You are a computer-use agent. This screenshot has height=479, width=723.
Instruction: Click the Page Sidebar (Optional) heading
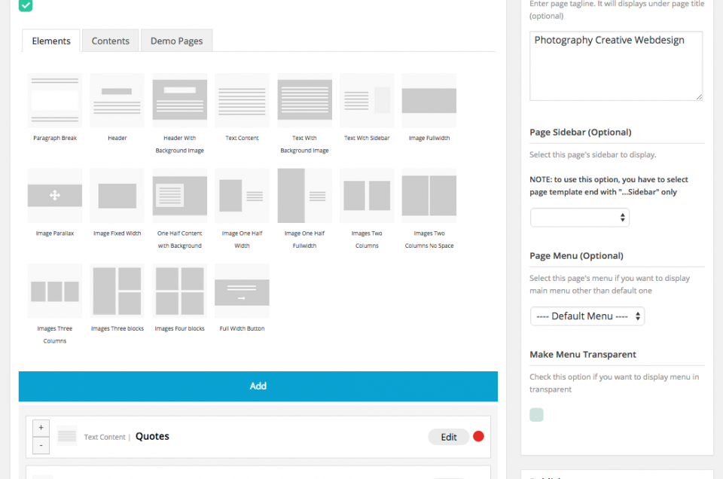(x=581, y=133)
